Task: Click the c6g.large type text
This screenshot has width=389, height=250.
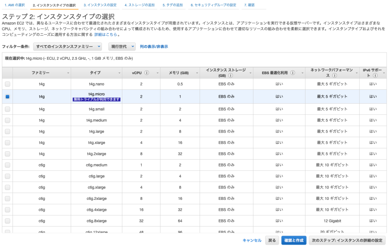Action: [96, 176]
